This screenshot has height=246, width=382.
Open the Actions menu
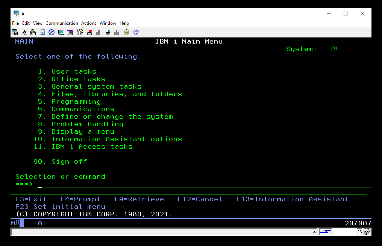(89, 23)
